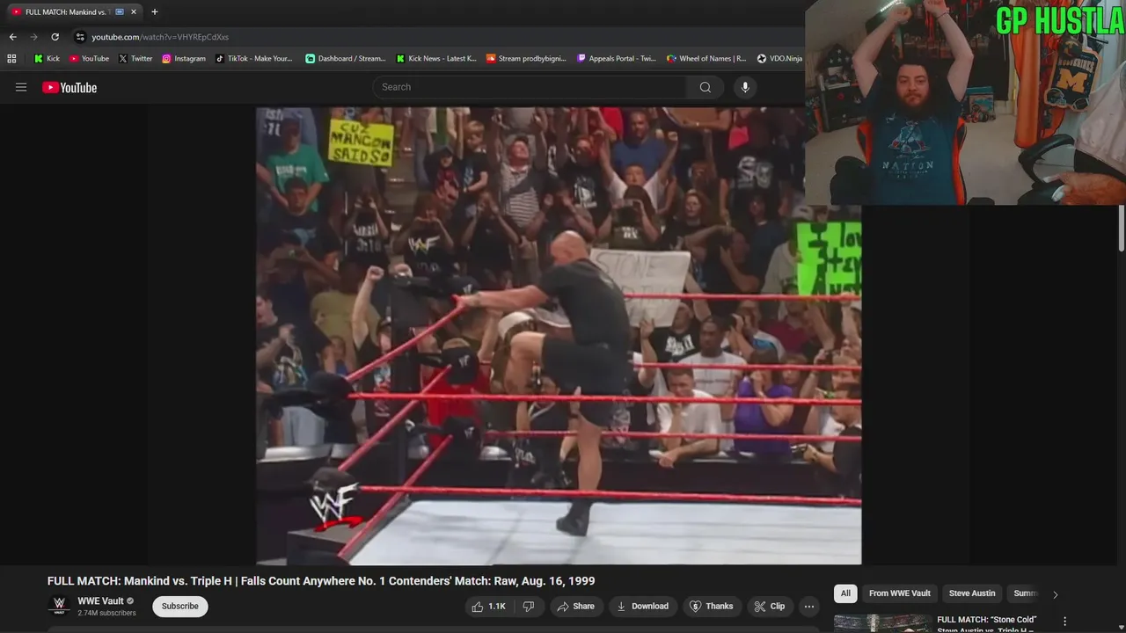This screenshot has width=1126, height=633.
Task: Open the Instagram bookmark
Action: click(184, 59)
